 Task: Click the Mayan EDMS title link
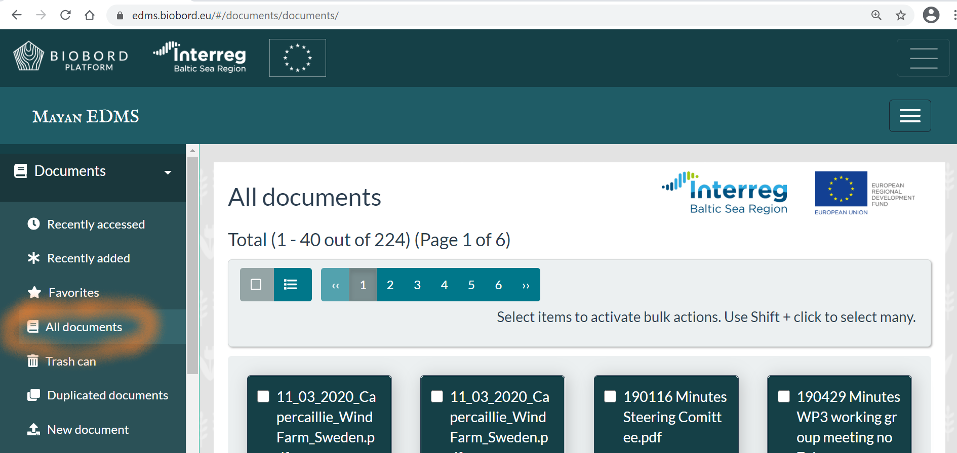click(x=86, y=116)
